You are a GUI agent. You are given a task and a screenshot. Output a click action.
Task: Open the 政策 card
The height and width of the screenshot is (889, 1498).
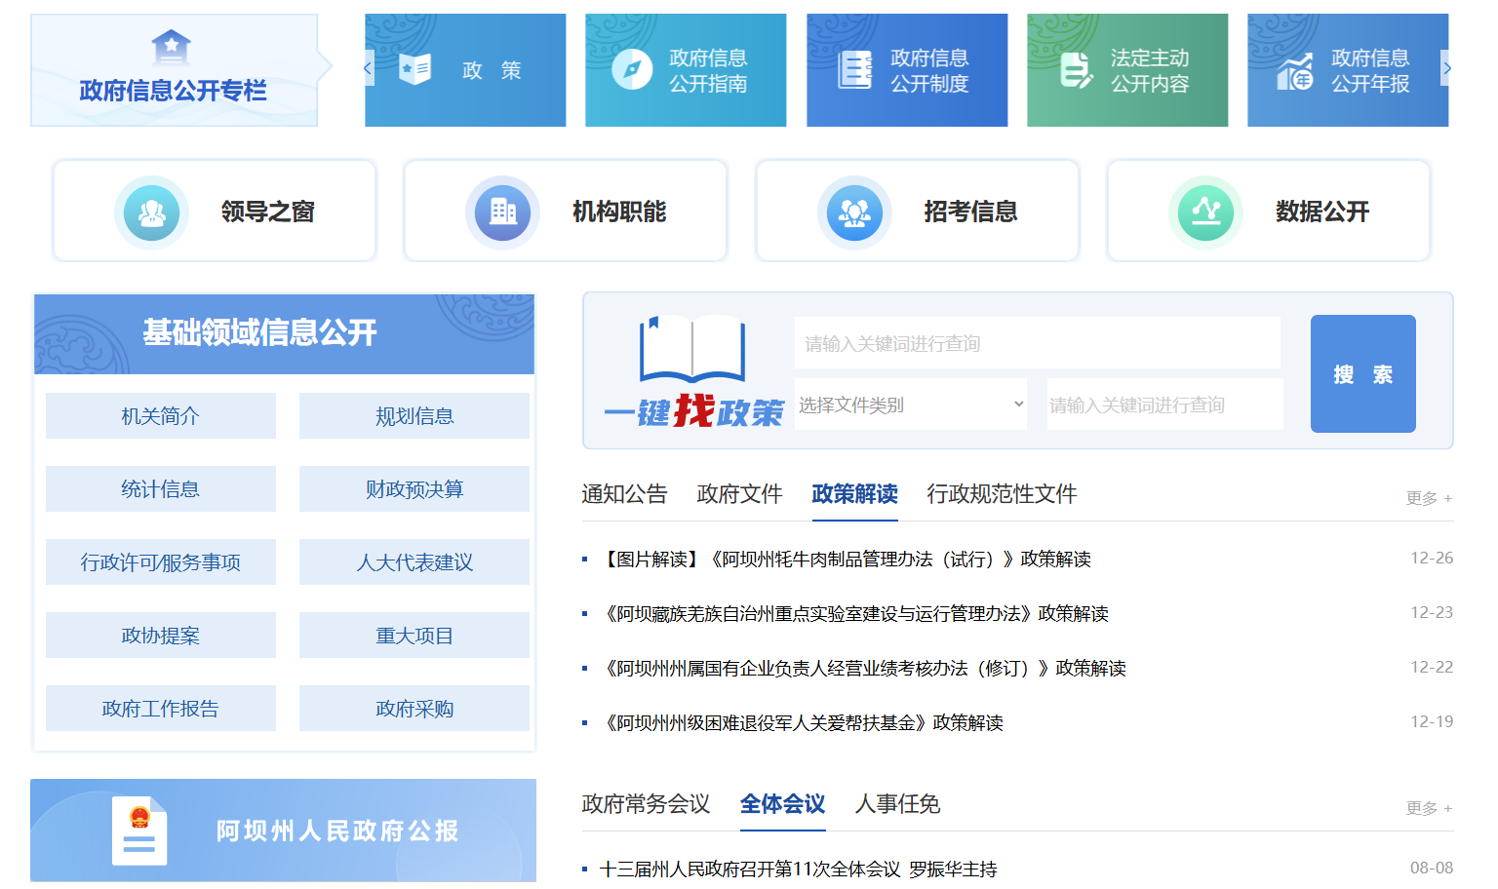tap(465, 70)
